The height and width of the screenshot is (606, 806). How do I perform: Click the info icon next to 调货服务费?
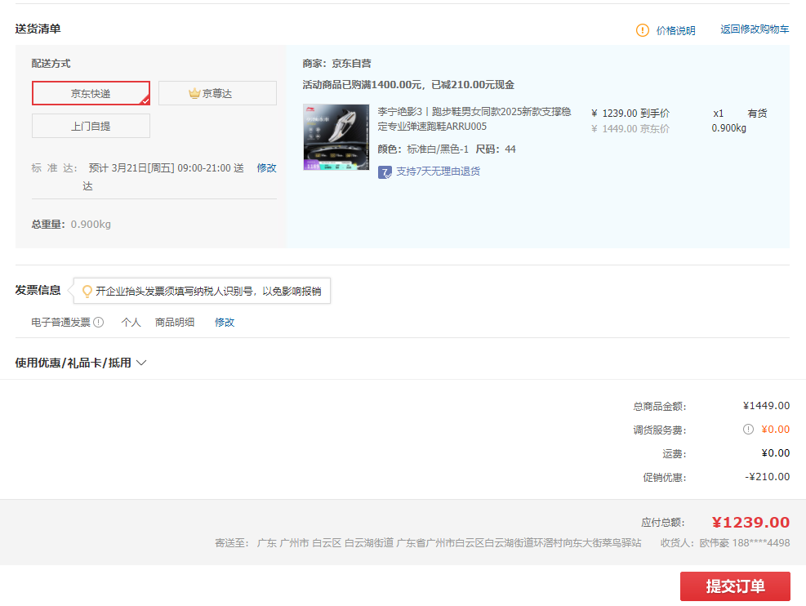[x=748, y=430]
